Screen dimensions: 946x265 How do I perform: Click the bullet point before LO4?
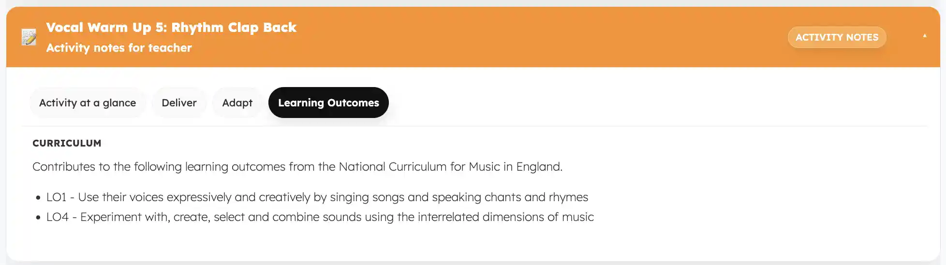38,218
